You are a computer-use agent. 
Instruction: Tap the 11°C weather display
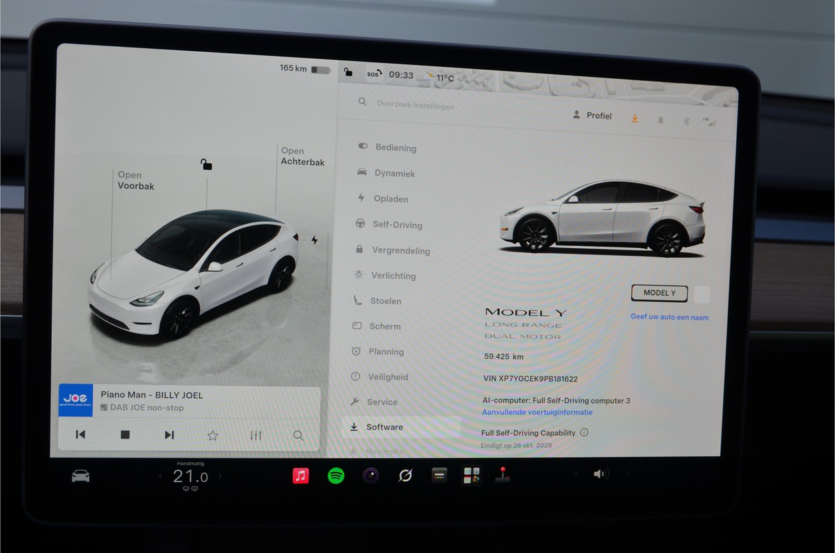[x=439, y=77]
